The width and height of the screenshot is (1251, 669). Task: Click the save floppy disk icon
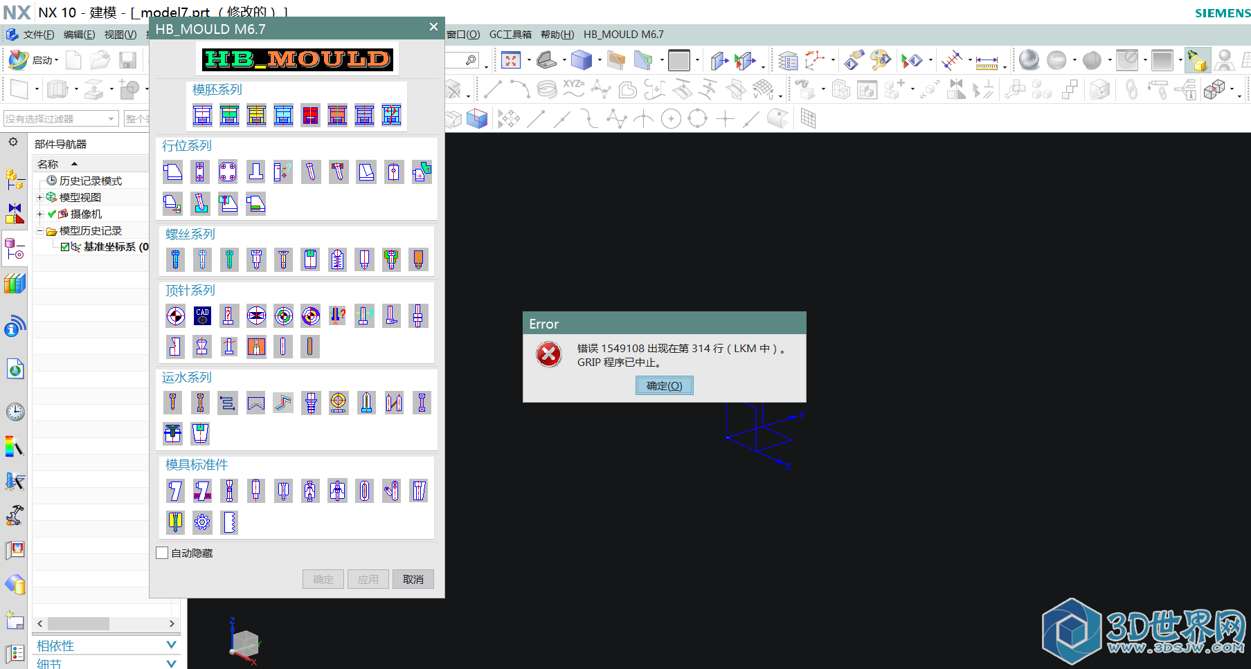(127, 60)
